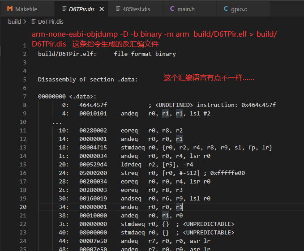Screen dimensions: 304x251
Task: Click the 485test.dis file icon
Action: 118,9
